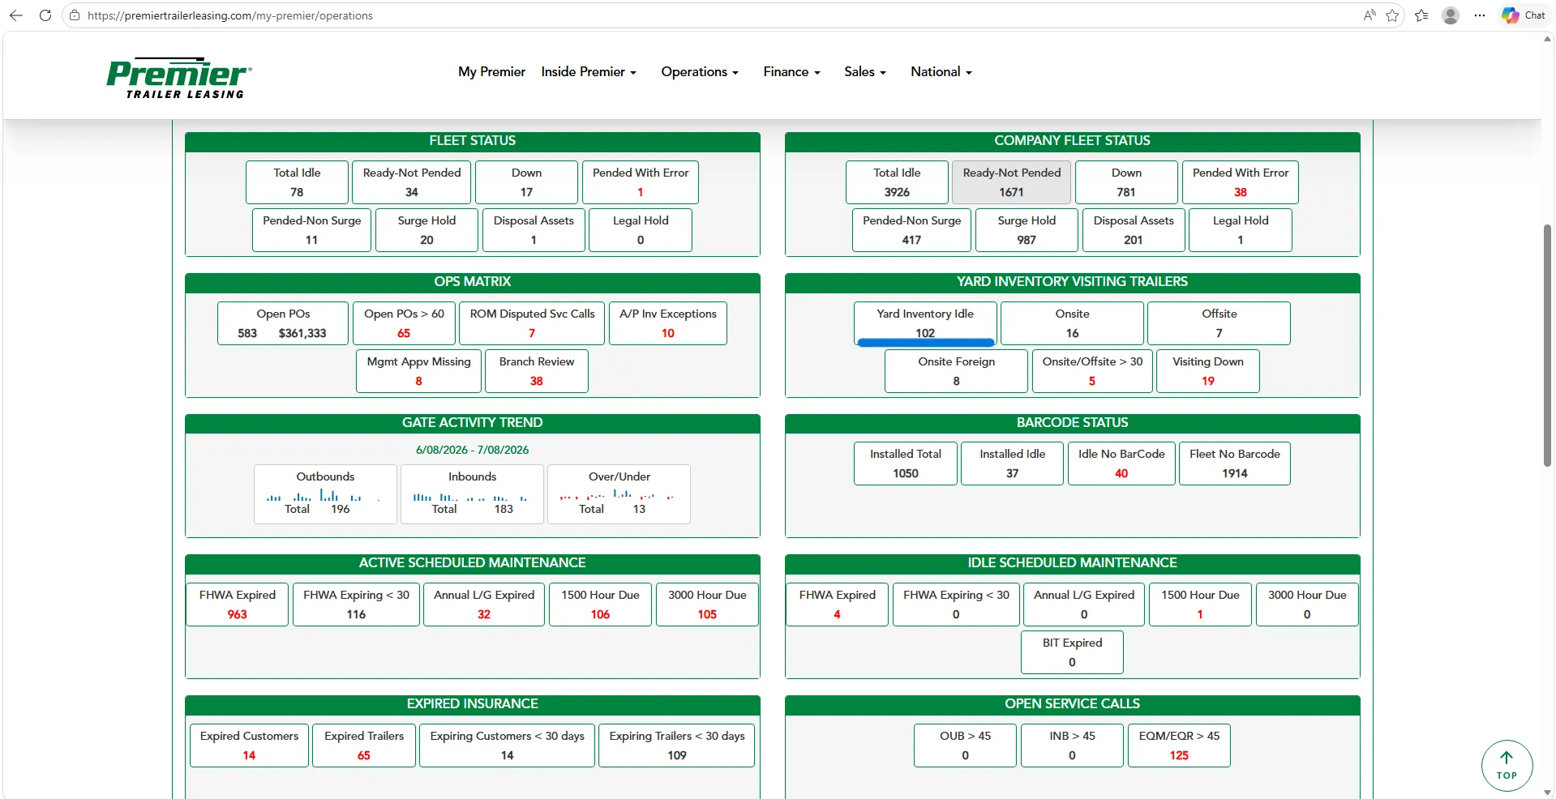View the Inbounds gate activity trend chart
This screenshot has height=799, width=1556.
click(x=472, y=493)
